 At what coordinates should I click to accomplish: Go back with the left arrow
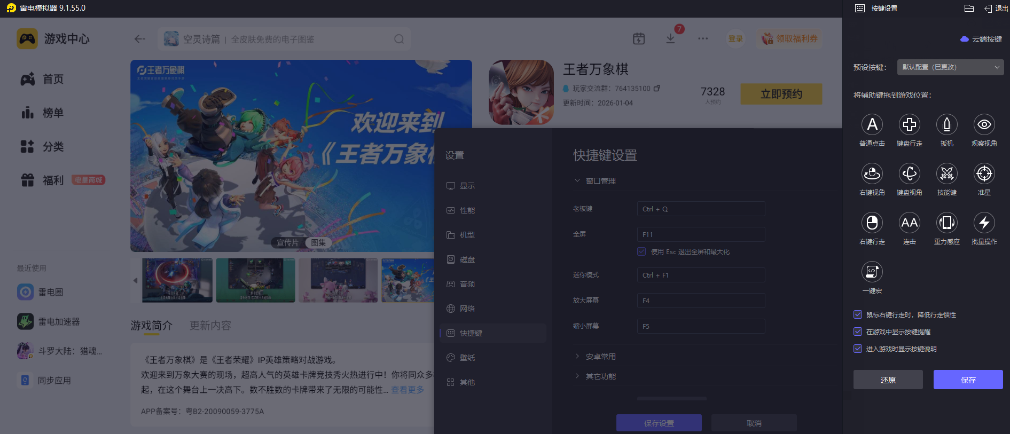click(140, 39)
